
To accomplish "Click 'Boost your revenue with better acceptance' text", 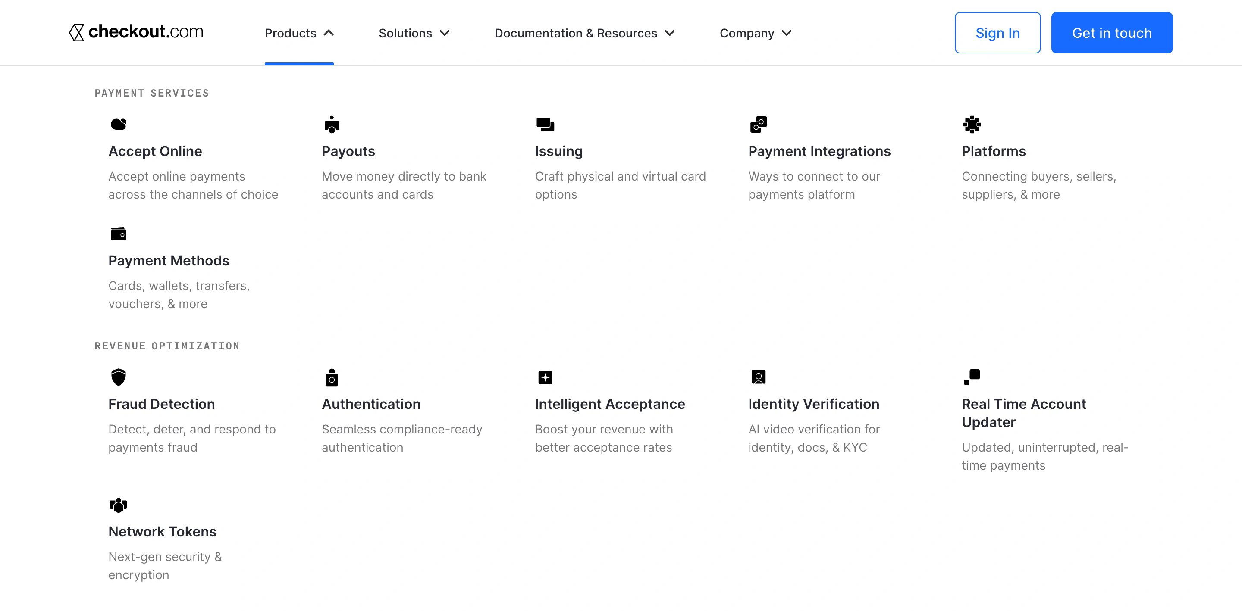I will (604, 438).
